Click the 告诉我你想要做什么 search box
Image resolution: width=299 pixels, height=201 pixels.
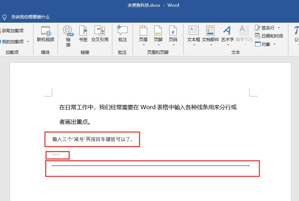tap(31, 17)
